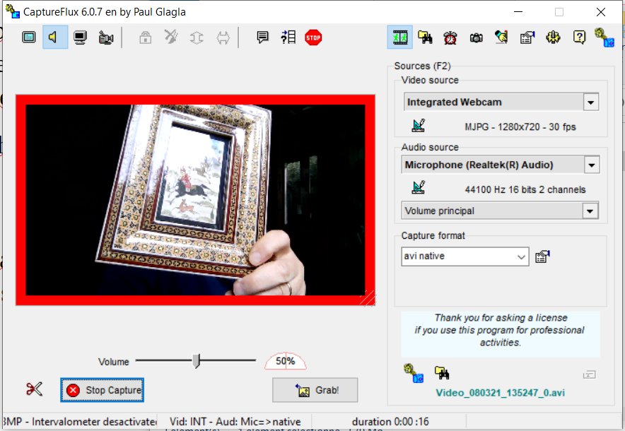Screen dimensions: 625x431
Task: Expand the Microphone audio source dropdown
Action: pos(591,165)
